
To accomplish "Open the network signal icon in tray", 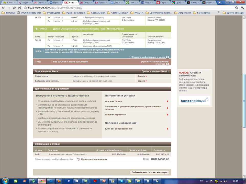I will 221,181.
